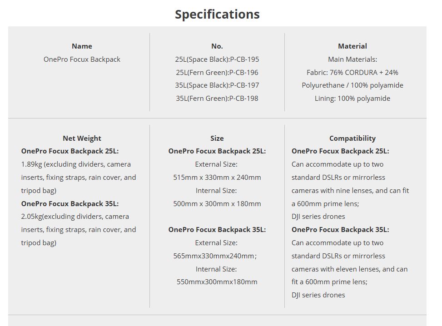442x326 pixels.
Task: Click internal size 550mmx300mmx180mm
Action: [x=217, y=282]
